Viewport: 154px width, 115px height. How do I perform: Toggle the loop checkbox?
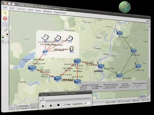coord(65,104)
